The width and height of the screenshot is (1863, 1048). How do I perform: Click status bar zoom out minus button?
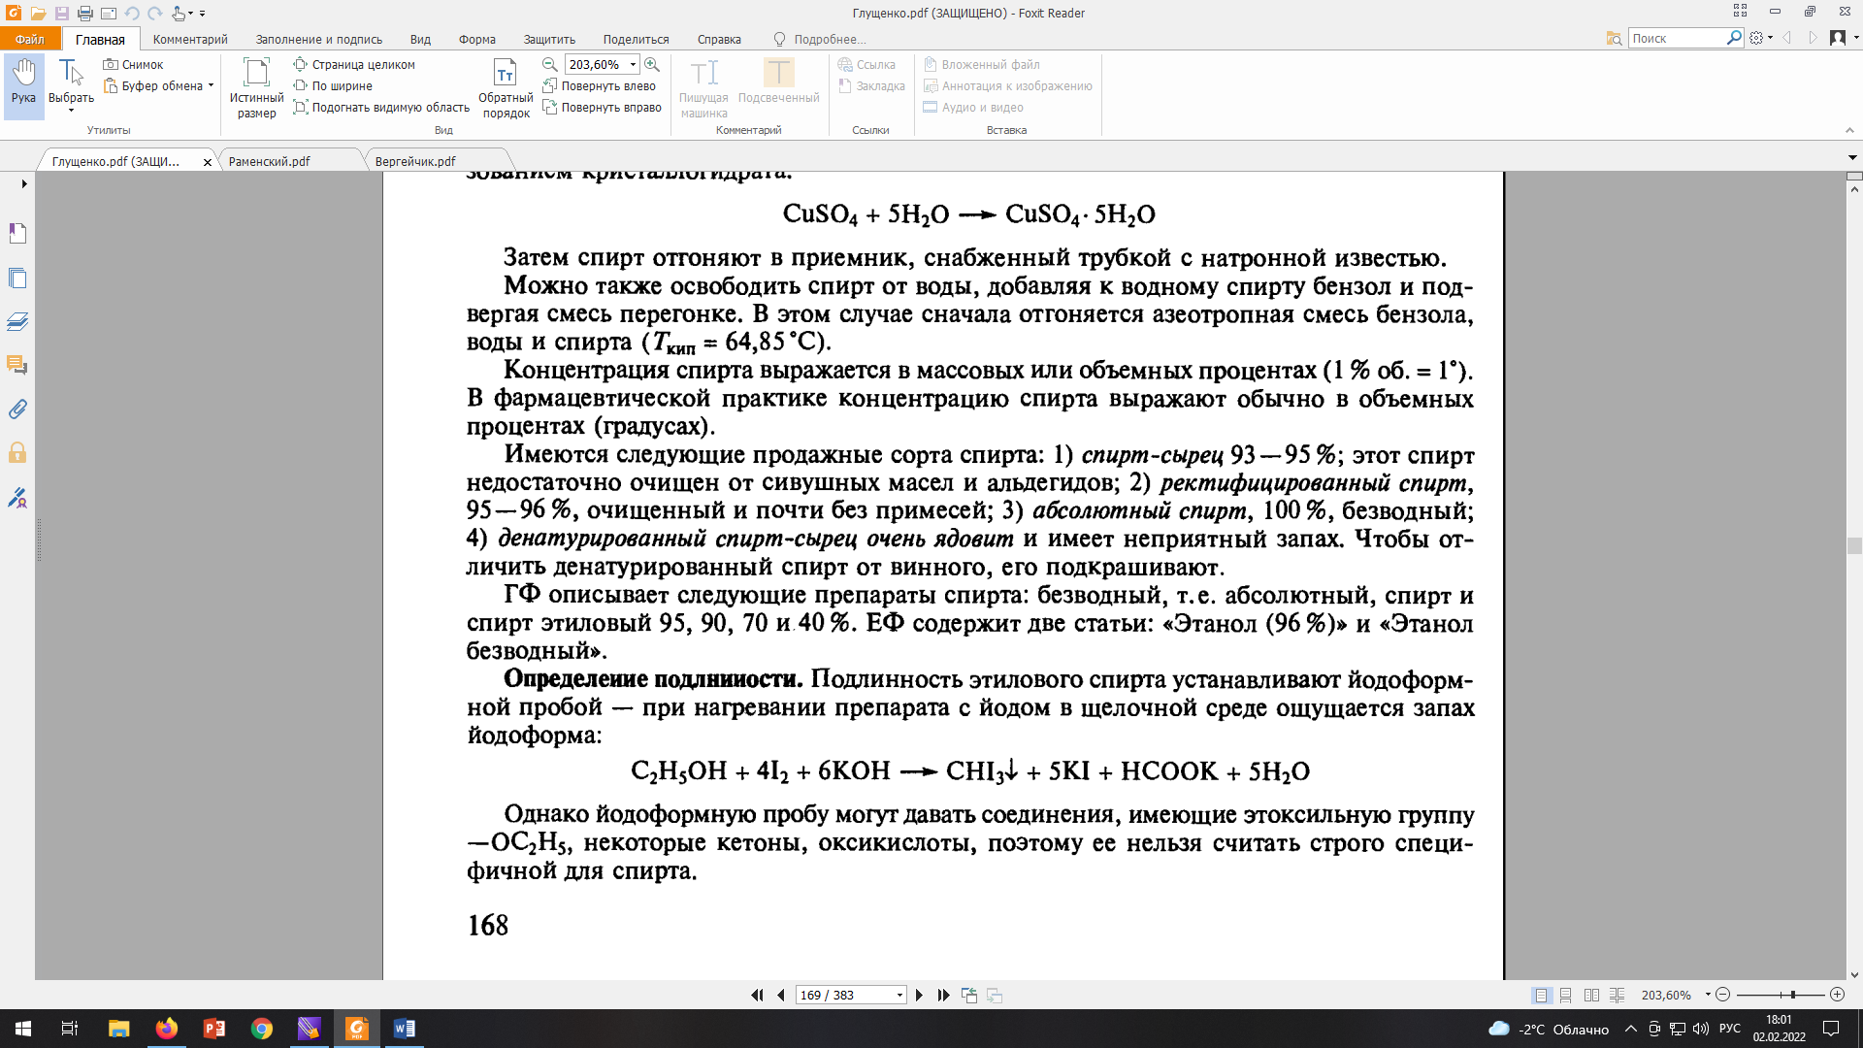[x=1722, y=995]
